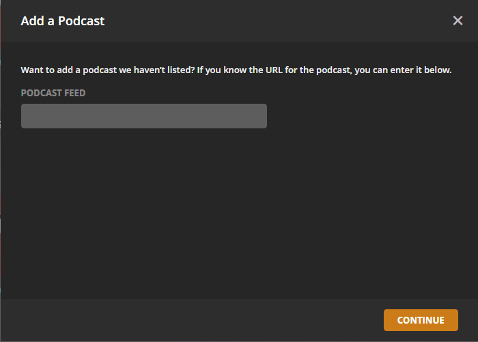Click the FEED word in field label
The width and height of the screenshot is (478, 342).
tap(75, 93)
